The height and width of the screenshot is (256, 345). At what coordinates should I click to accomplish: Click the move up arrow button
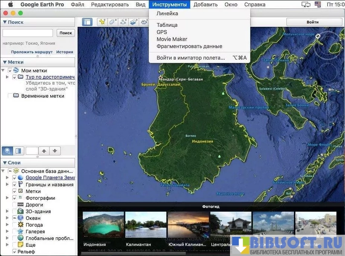[44, 151]
